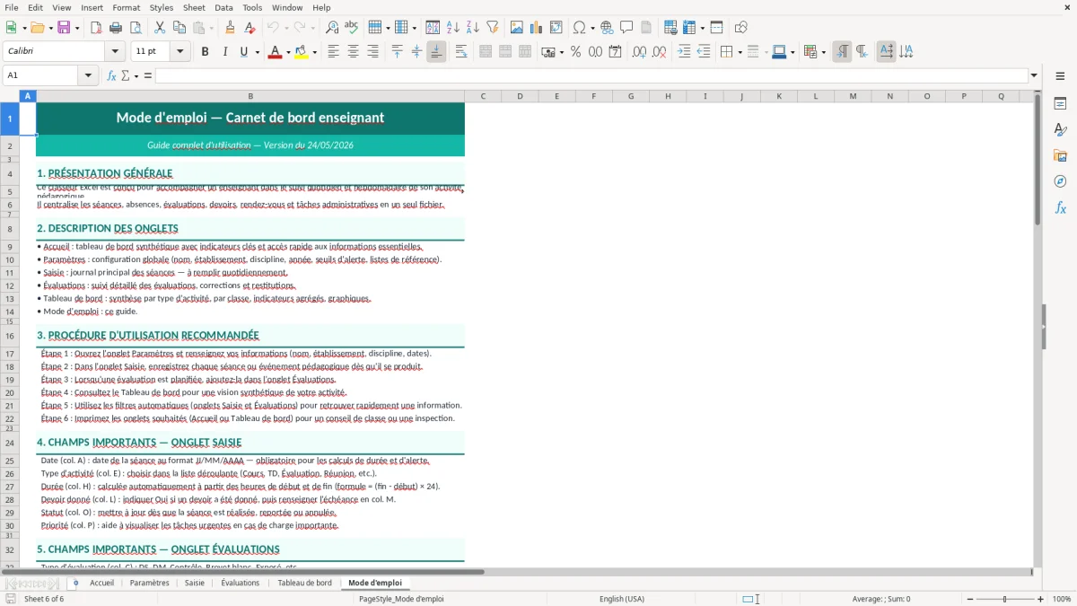Screen dimensions: 1077x606
Task: Switch to the Saisie sheet tab
Action: pos(195,583)
